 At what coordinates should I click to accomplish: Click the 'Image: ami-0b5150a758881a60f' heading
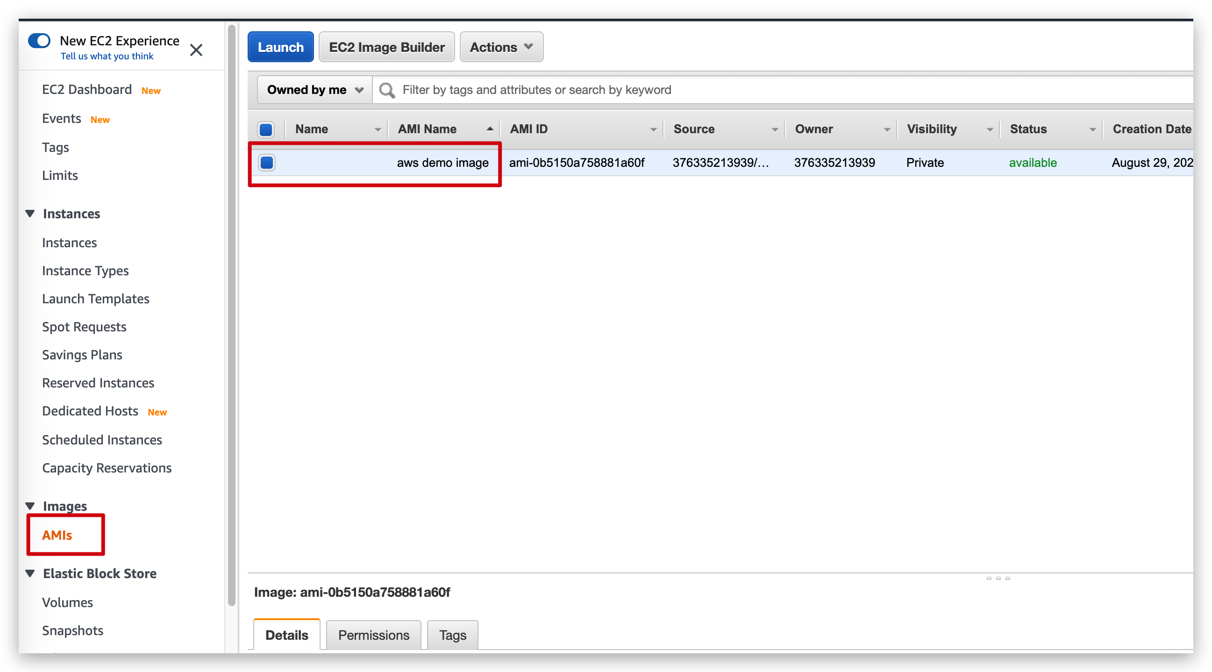point(352,593)
